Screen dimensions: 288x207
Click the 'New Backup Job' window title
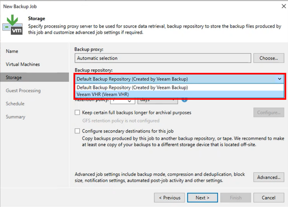point(20,6)
